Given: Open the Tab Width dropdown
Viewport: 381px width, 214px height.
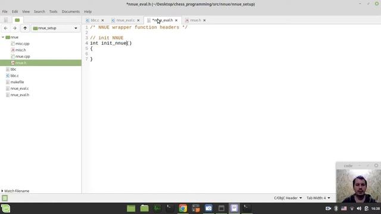Looking at the screenshot, I should coord(318,198).
